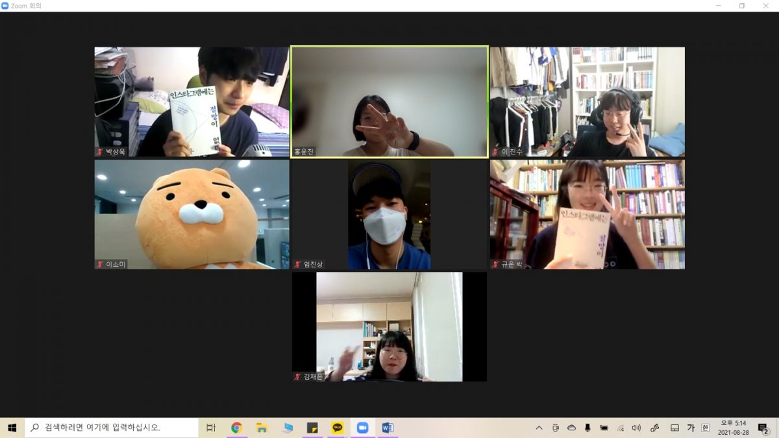779x438 pixels.
Task: Toggle Korean/English input mode (가)
Action: (x=691, y=428)
